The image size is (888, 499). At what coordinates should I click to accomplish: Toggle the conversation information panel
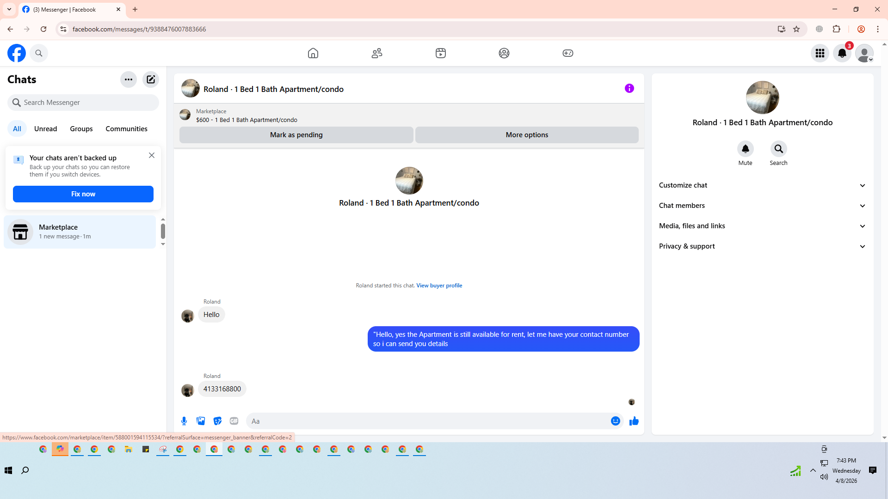pyautogui.click(x=629, y=88)
